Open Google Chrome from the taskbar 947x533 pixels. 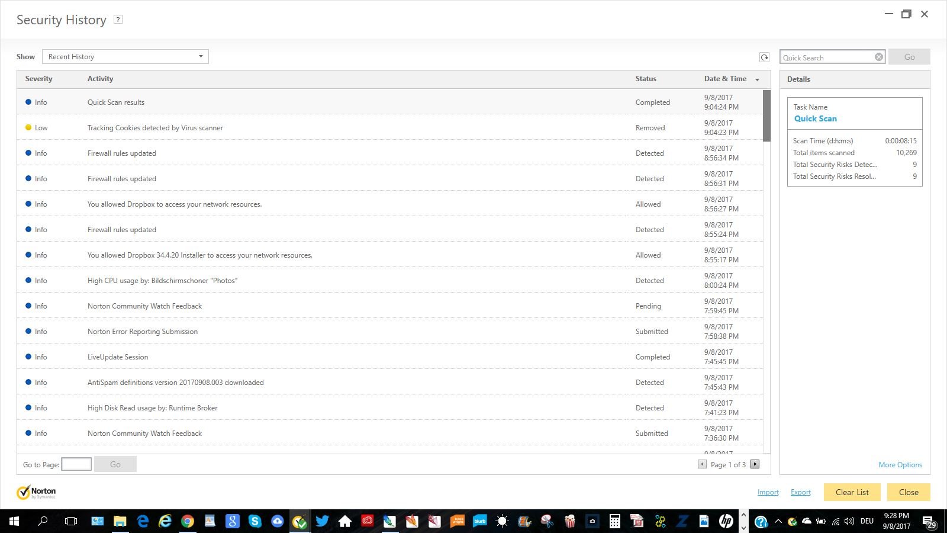click(x=188, y=521)
